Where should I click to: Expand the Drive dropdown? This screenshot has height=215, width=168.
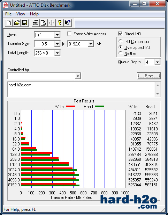(57, 35)
